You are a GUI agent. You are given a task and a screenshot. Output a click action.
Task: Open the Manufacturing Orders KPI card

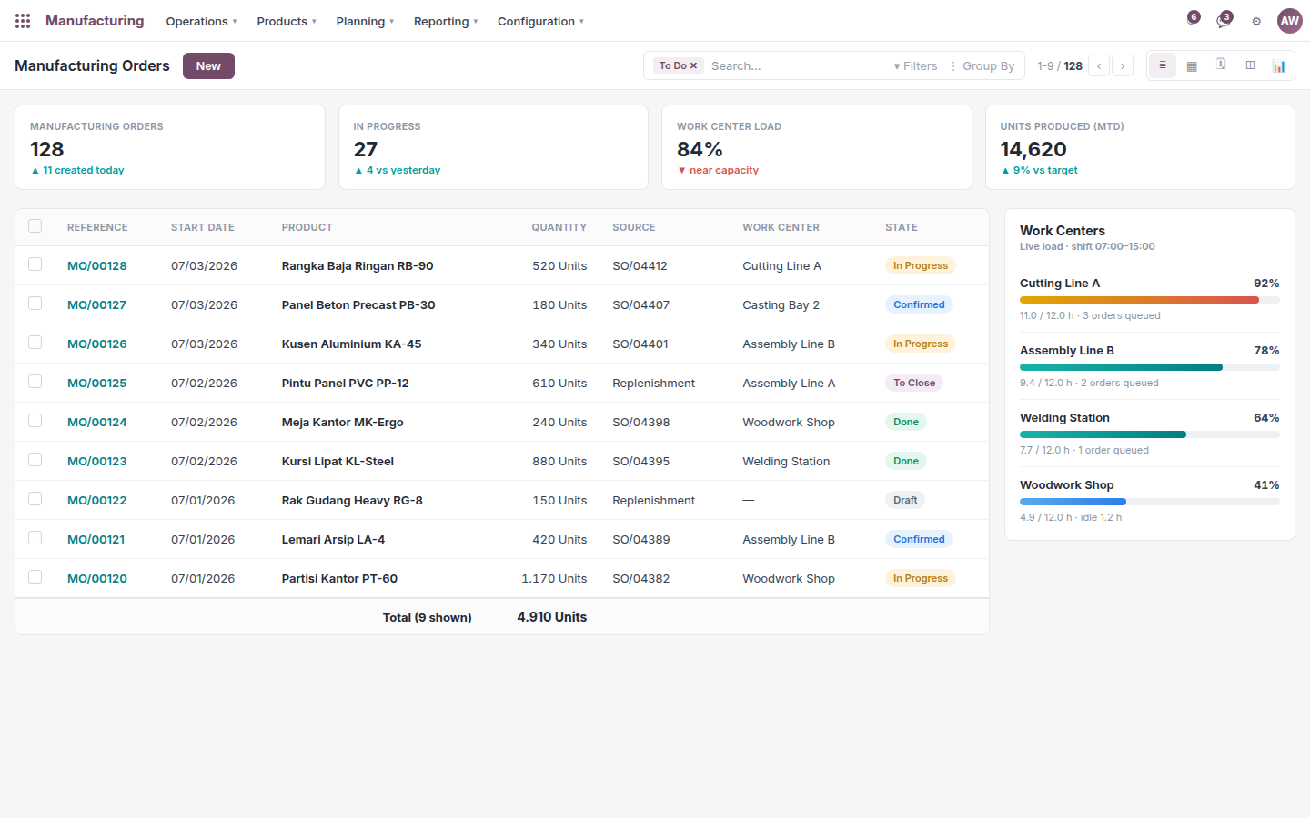pyautogui.click(x=170, y=147)
